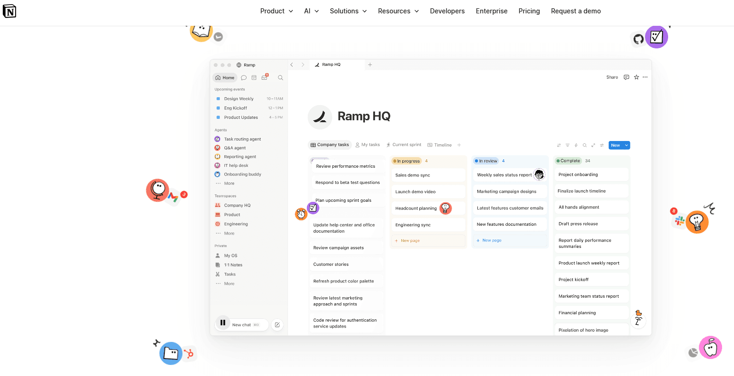Click the lightning automation icon

point(576,145)
